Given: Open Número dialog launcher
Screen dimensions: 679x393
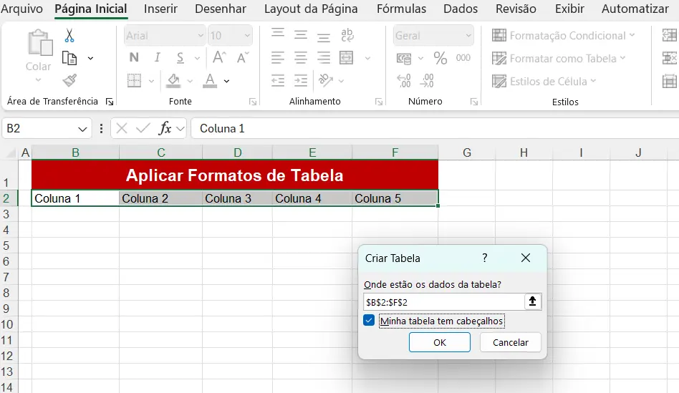Looking at the screenshot, I should click(x=474, y=102).
